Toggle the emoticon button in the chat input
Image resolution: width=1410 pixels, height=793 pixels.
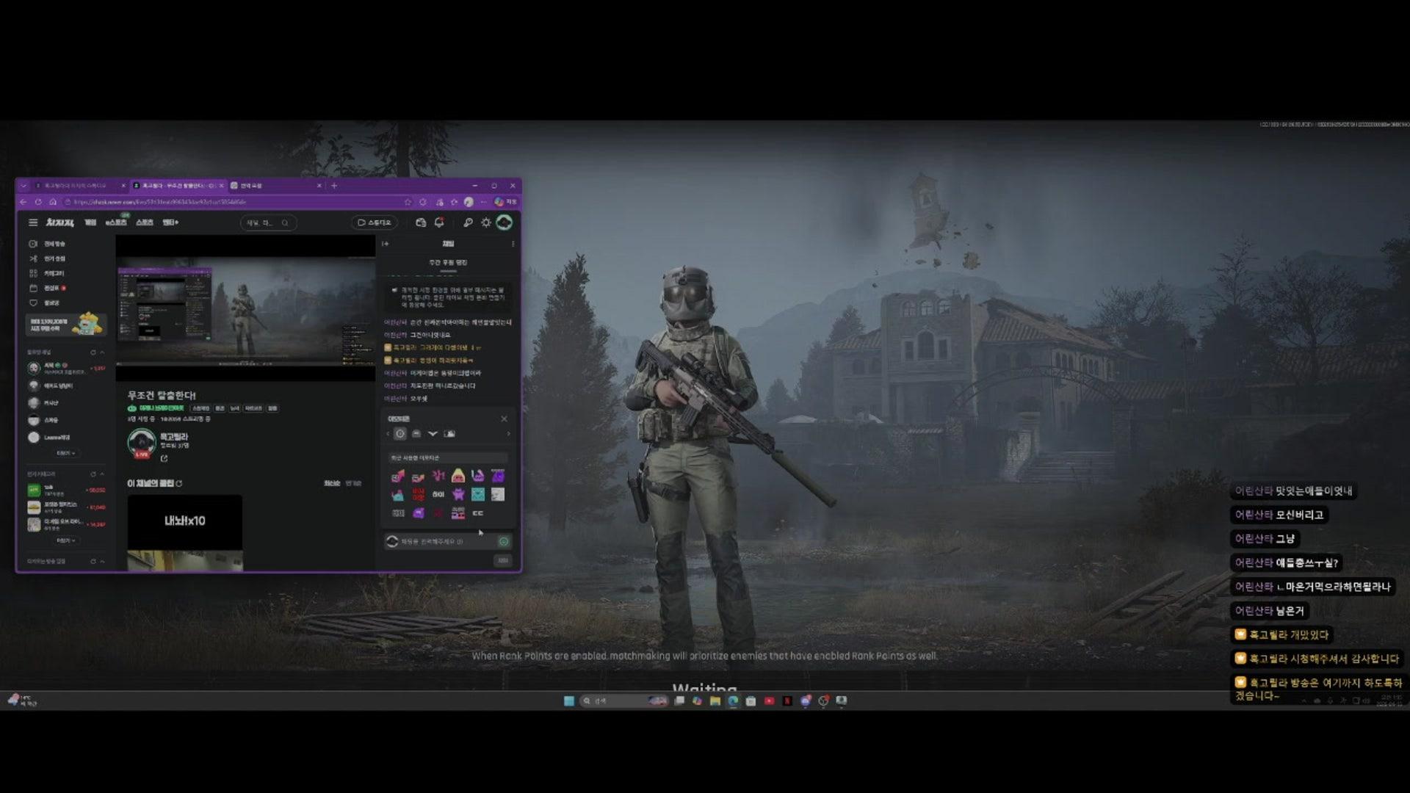point(504,541)
